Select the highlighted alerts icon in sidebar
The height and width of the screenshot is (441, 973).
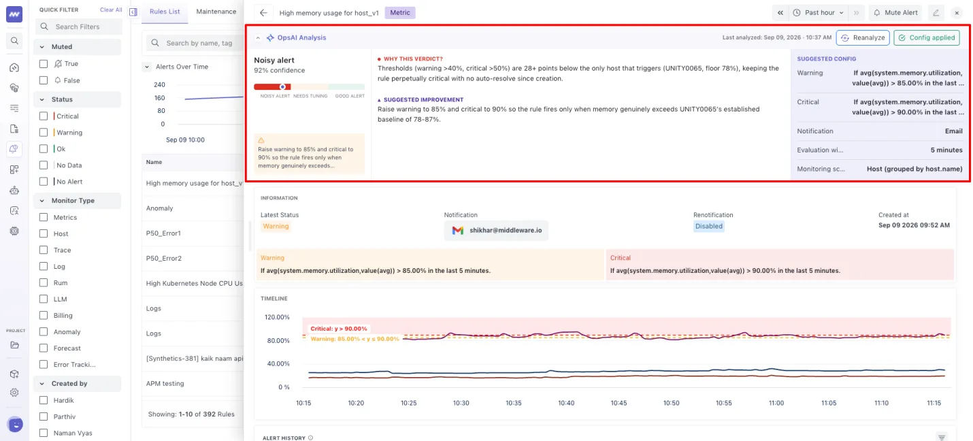click(14, 149)
